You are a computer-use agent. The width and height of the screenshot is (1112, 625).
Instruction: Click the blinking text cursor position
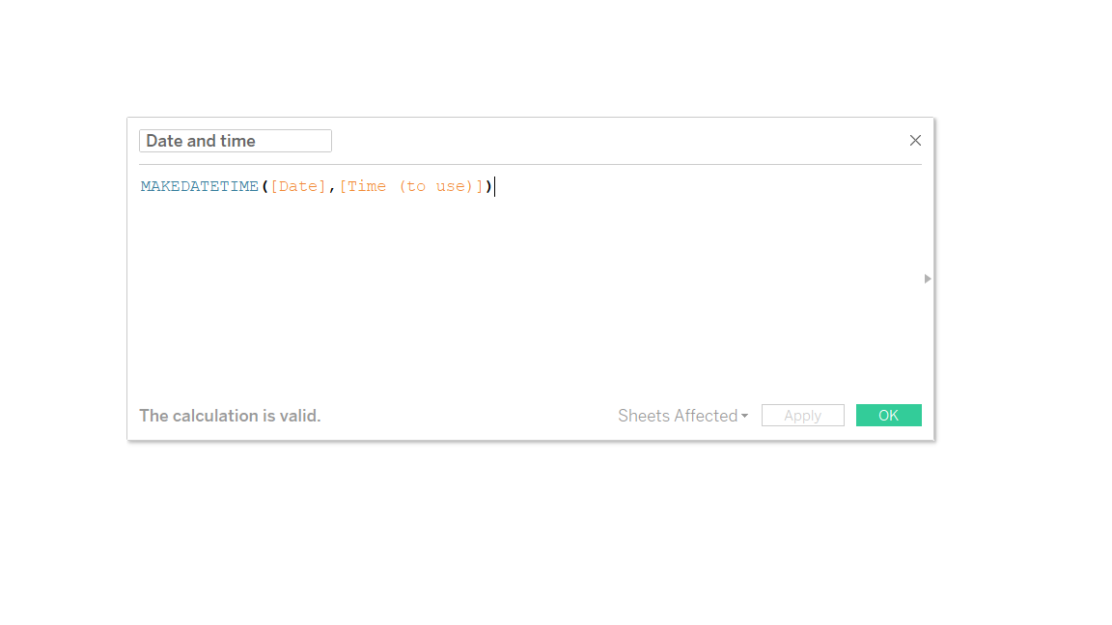pos(495,185)
